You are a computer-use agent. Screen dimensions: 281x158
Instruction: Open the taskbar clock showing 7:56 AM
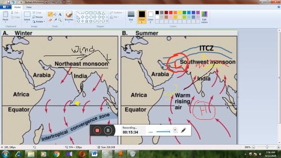point(270,154)
